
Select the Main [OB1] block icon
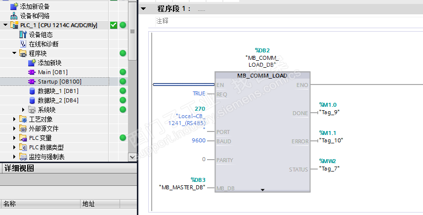32,72
